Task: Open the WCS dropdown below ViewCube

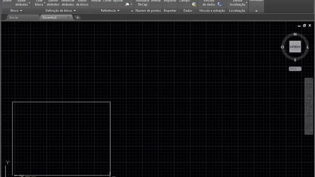Action: pos(295,69)
